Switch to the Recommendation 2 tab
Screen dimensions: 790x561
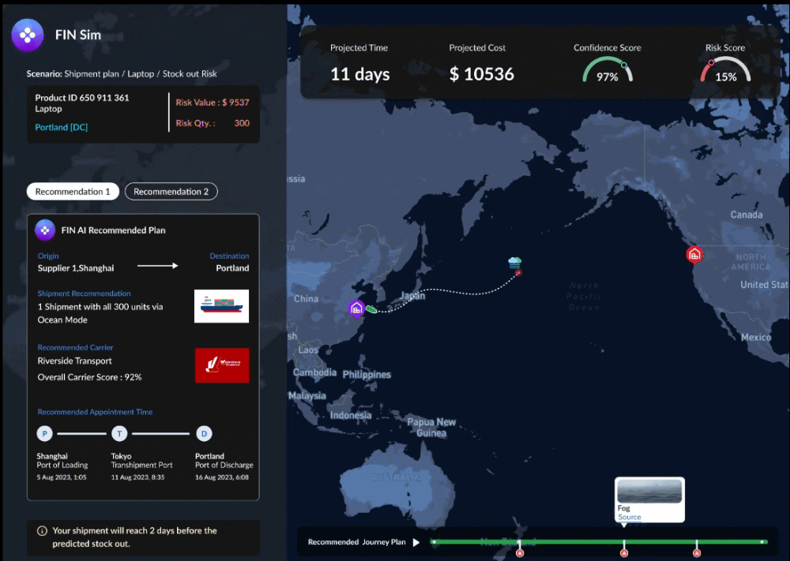(171, 191)
